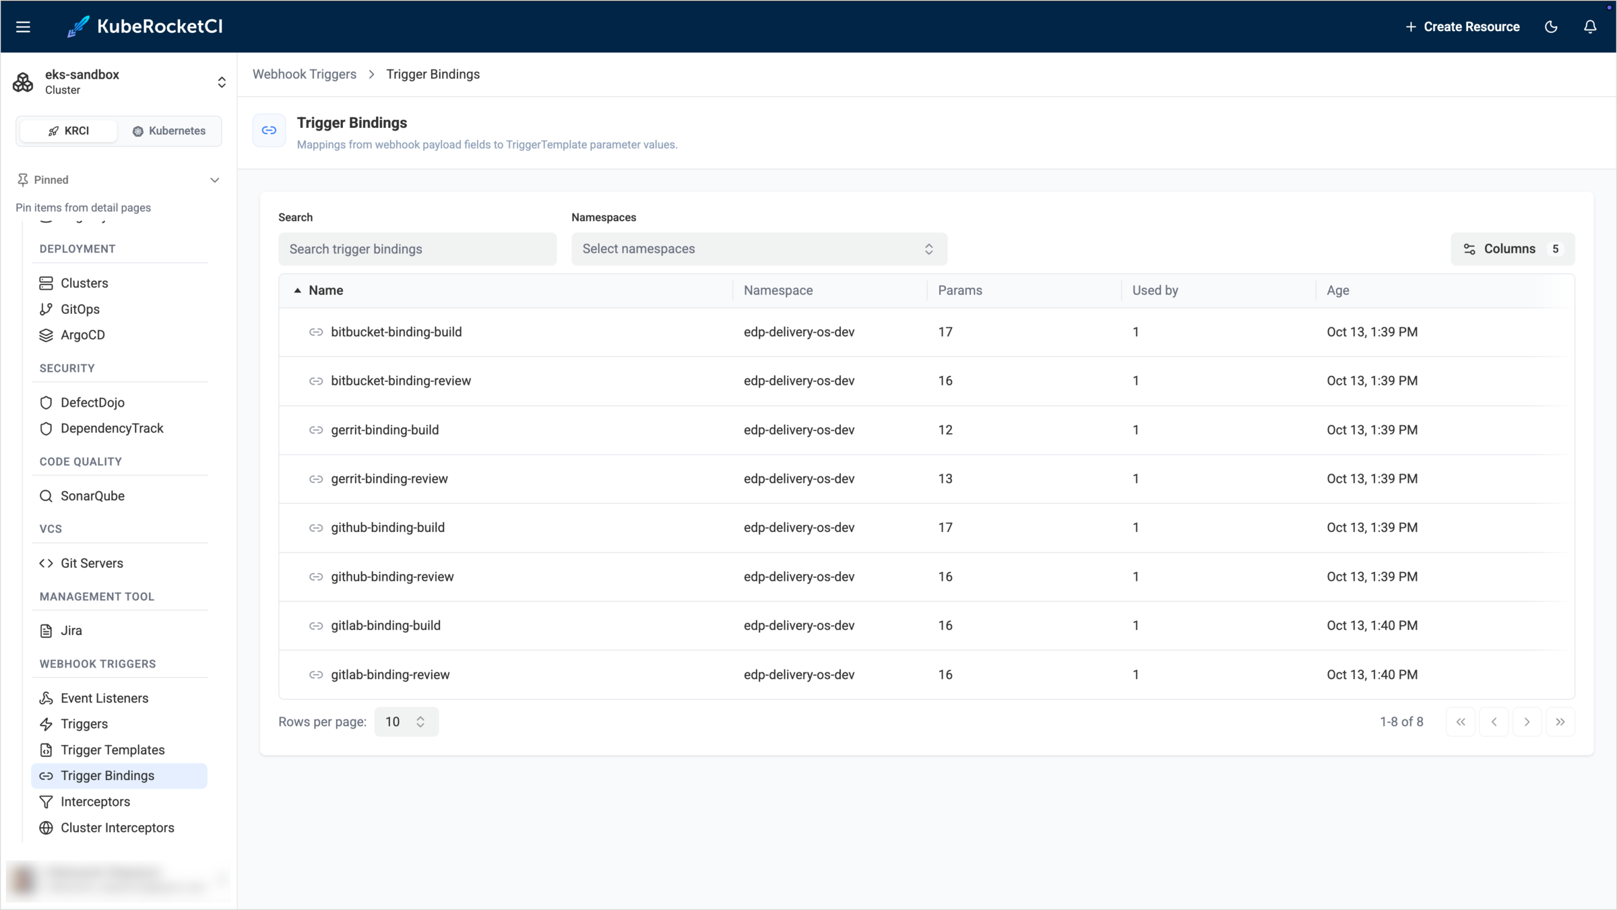Click the ArgoCD layers icon
The image size is (1617, 910).
pos(46,335)
